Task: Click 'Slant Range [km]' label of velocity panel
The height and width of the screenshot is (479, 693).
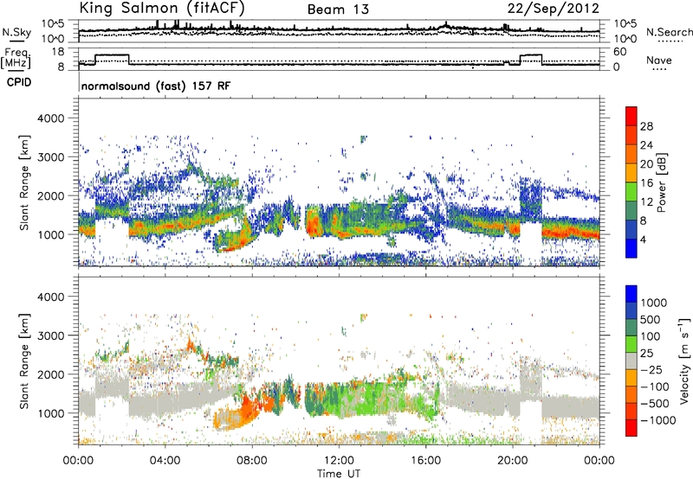Action: [25, 361]
